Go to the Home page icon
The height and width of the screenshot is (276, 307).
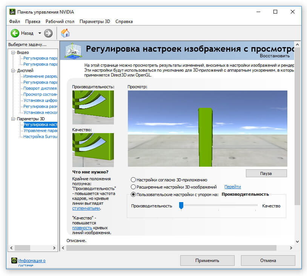click(x=65, y=33)
